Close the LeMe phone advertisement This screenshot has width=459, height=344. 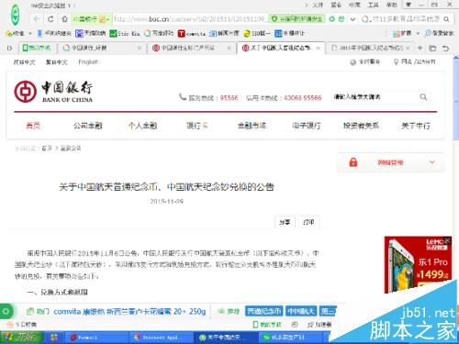(x=448, y=240)
